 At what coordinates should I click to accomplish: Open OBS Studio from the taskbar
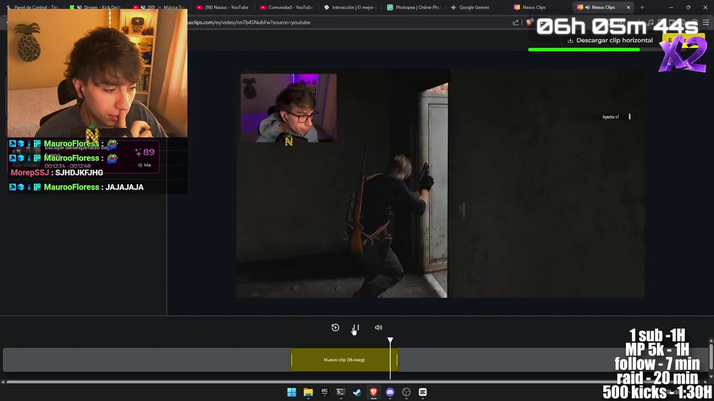pyautogui.click(x=406, y=392)
